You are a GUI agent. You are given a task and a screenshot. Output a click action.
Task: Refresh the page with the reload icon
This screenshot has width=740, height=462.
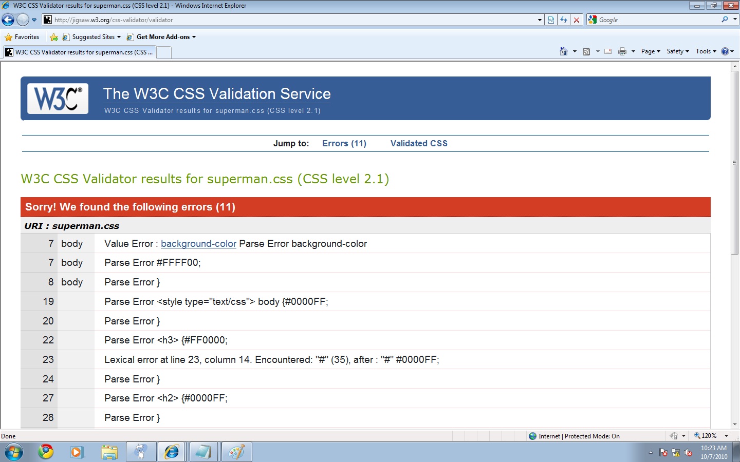click(x=564, y=20)
